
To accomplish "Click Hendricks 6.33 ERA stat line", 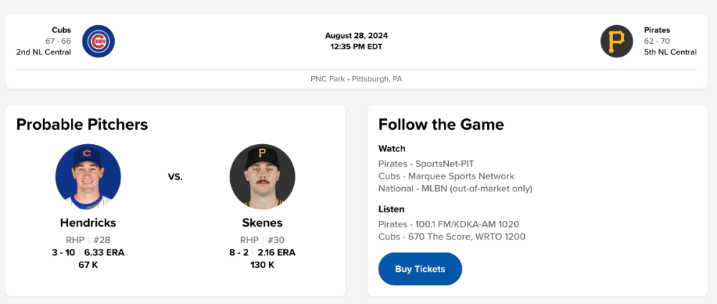I will tap(88, 252).
